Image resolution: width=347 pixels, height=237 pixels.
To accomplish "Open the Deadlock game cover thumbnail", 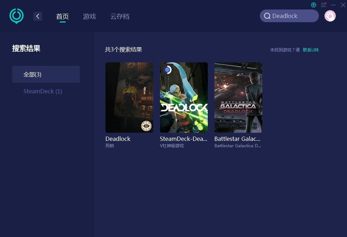I will coord(129,98).
